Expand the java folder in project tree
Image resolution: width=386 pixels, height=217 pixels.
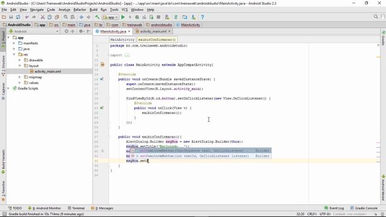click(x=14, y=49)
